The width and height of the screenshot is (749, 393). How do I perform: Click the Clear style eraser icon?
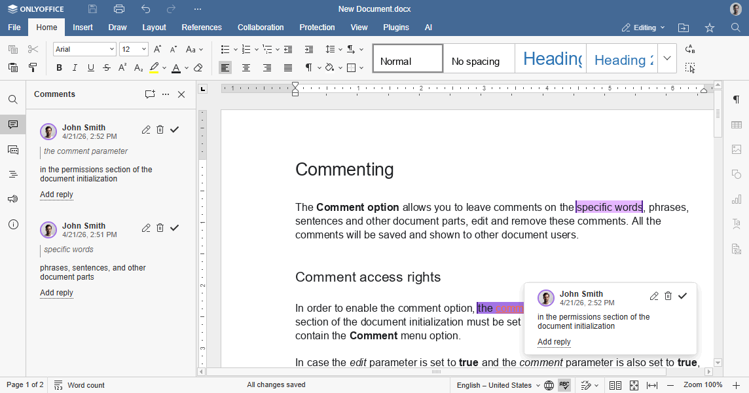[198, 67]
